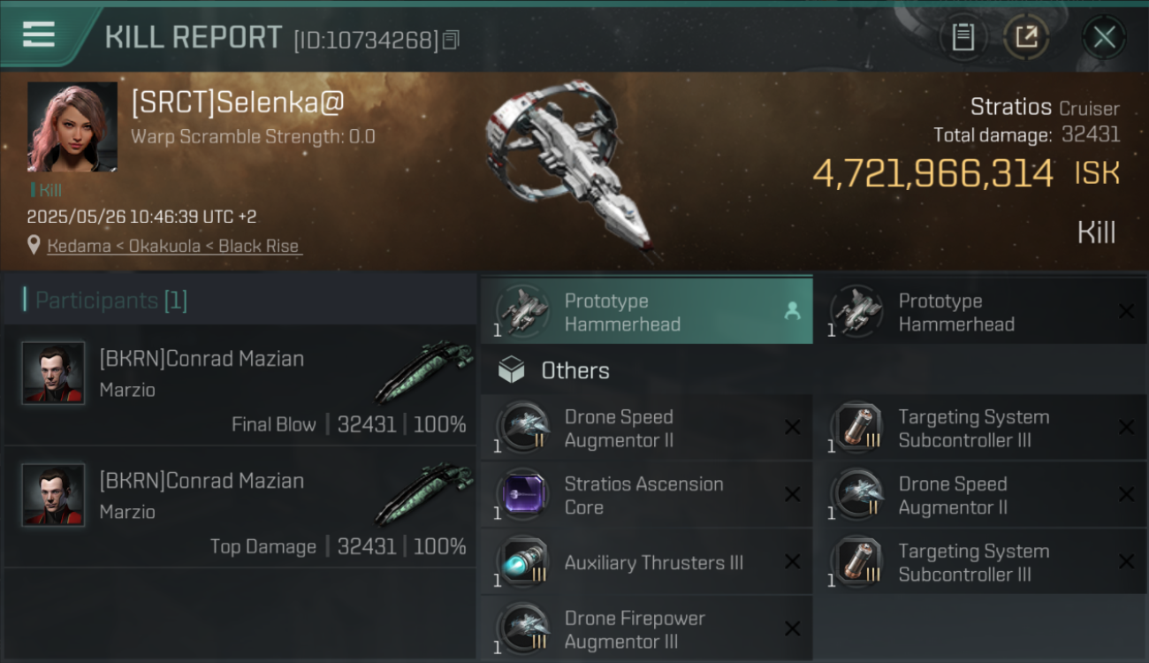Click the Others category box icon
Viewport: 1149px width, 663px height.
click(x=512, y=370)
